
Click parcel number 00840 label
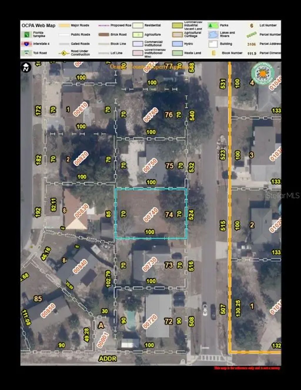point(81,266)
